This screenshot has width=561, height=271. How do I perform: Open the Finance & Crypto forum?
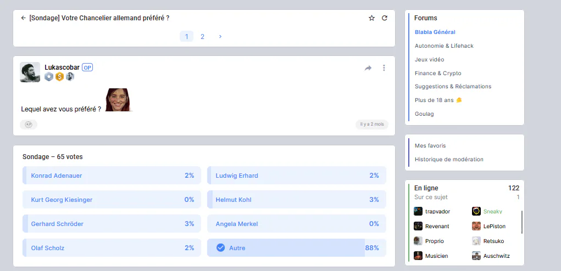click(x=438, y=73)
